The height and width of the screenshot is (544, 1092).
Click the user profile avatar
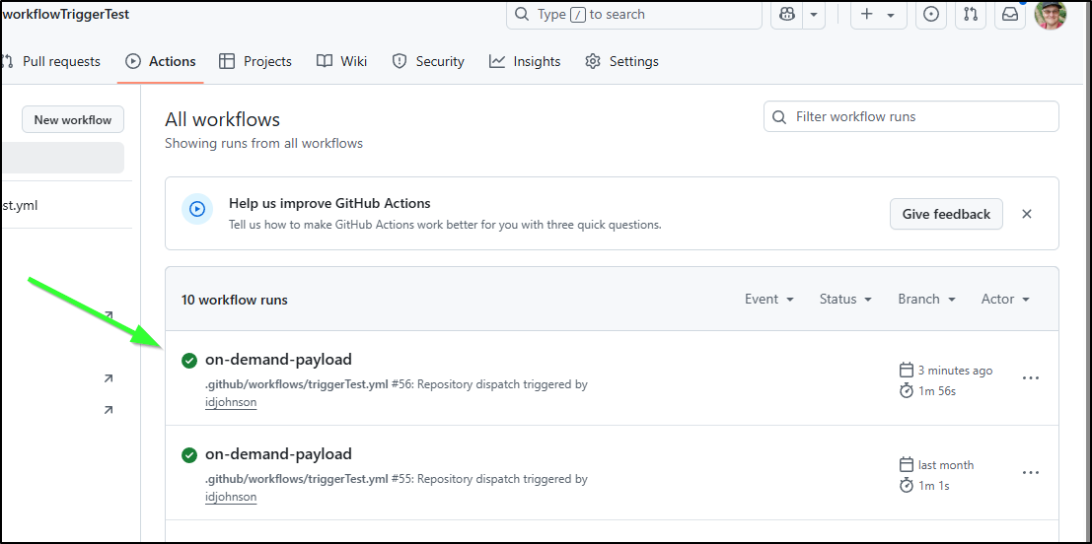(x=1051, y=15)
